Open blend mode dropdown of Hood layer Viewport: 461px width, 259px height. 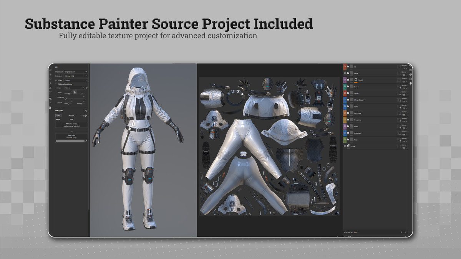point(404,85)
